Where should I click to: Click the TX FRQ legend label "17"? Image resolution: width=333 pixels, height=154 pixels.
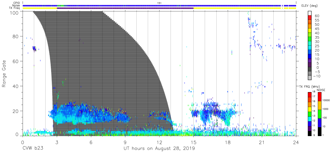(314, 96)
